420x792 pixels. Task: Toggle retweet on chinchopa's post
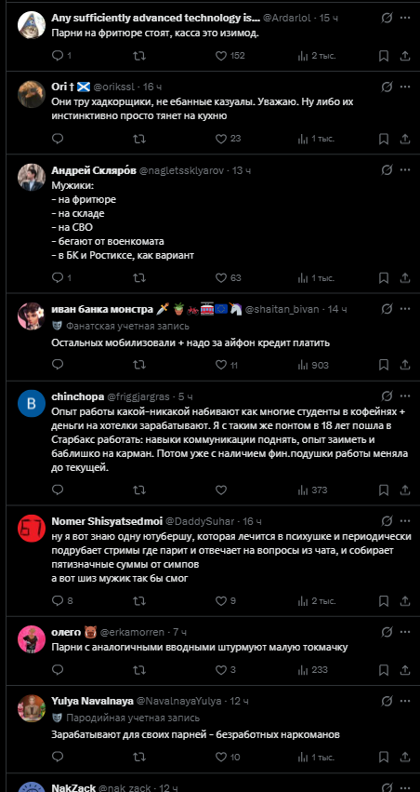[139, 490]
